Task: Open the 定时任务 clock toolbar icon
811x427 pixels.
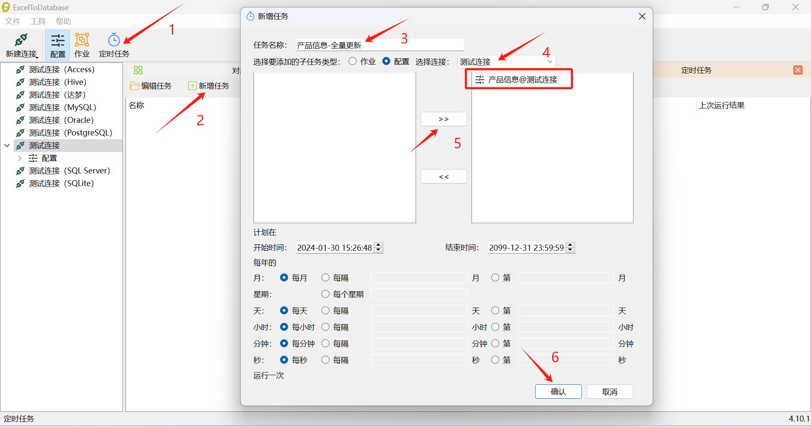Action: coord(114,40)
